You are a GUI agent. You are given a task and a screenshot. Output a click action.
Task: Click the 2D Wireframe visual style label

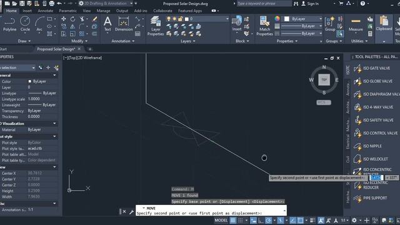pos(89,58)
